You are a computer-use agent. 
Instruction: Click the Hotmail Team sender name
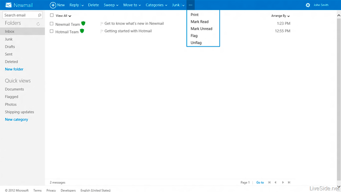click(67, 32)
